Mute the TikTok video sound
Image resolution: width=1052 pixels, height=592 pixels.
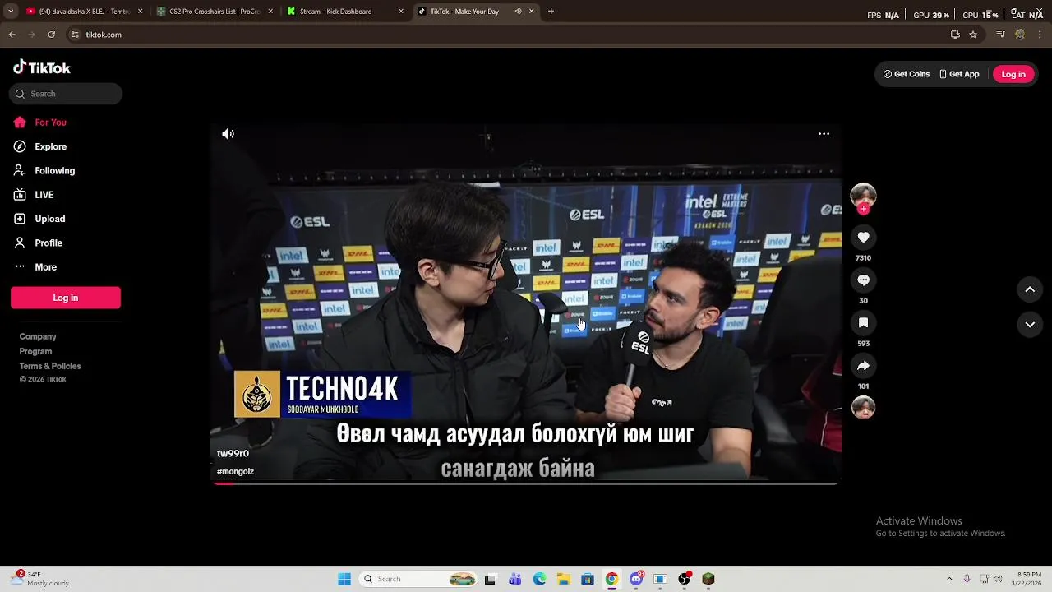228,134
